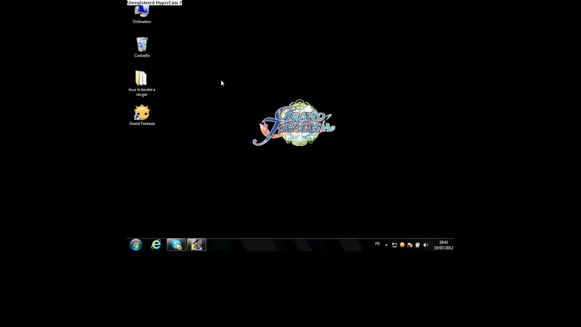Open the FR language bar indicator
The image size is (581, 327).
coord(377,244)
